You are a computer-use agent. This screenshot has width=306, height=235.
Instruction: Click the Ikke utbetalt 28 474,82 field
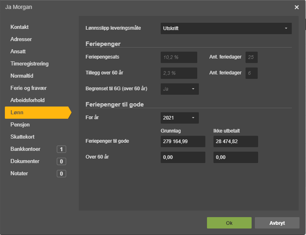tap(235, 141)
